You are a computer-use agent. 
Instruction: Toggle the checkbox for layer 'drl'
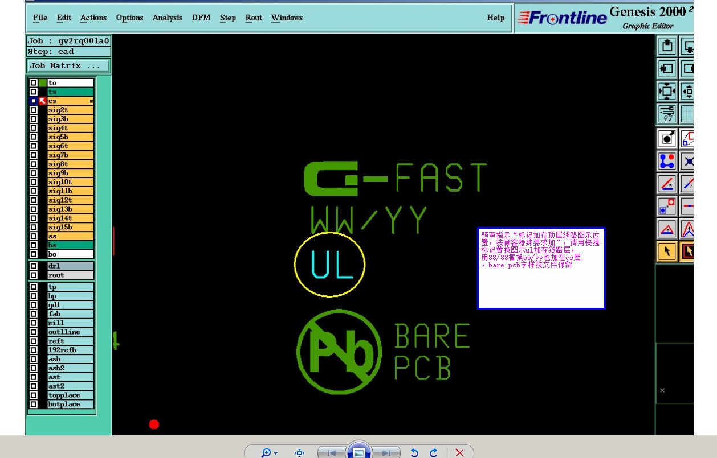coord(34,266)
